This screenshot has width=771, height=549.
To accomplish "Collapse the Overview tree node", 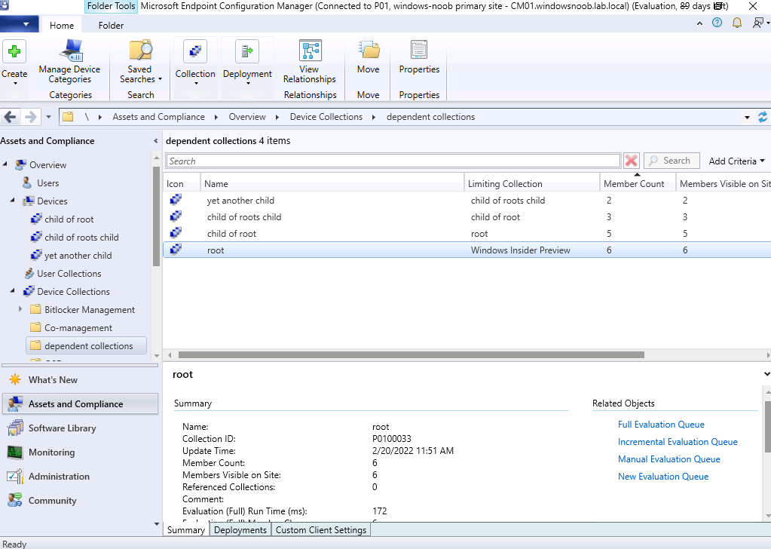I will pos(5,164).
